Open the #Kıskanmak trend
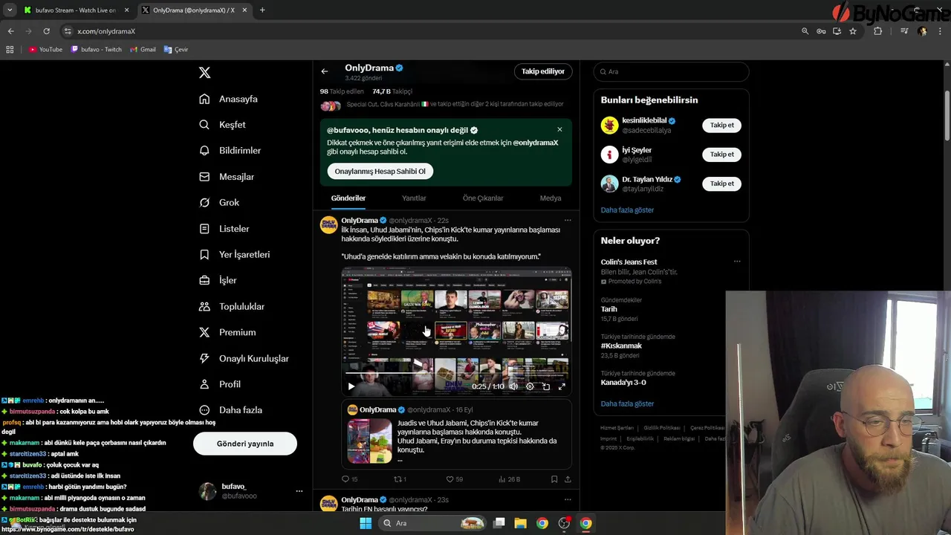Image resolution: width=951 pixels, height=535 pixels. coord(621,346)
